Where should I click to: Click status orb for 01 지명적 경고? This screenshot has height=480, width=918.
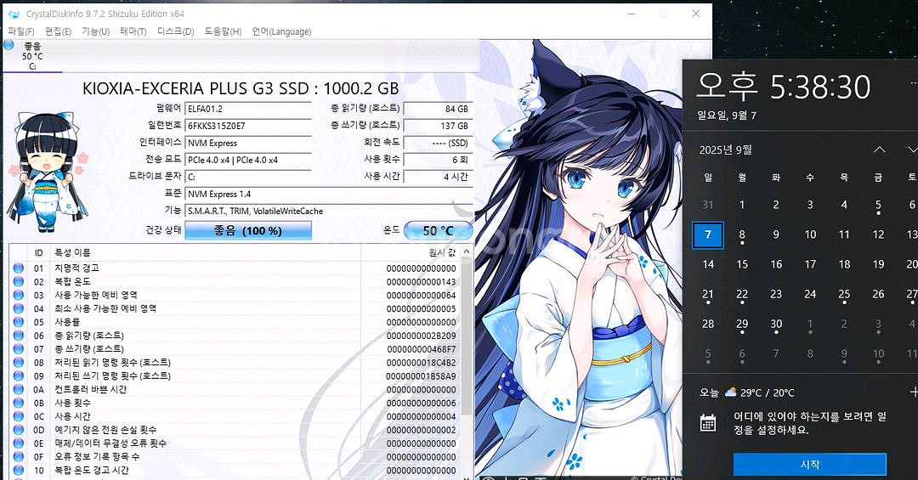click(x=18, y=268)
